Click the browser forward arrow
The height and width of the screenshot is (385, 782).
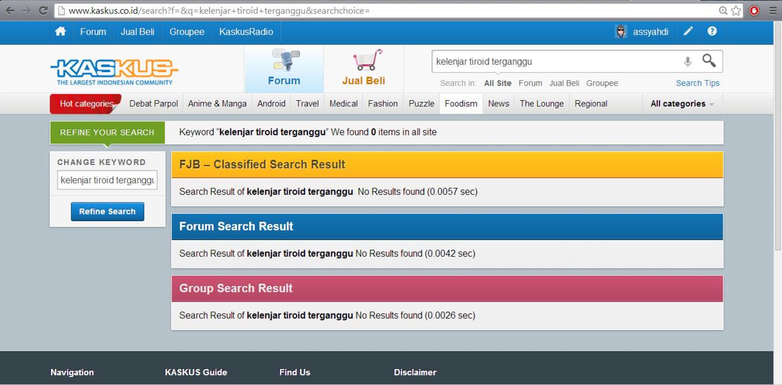(26, 10)
